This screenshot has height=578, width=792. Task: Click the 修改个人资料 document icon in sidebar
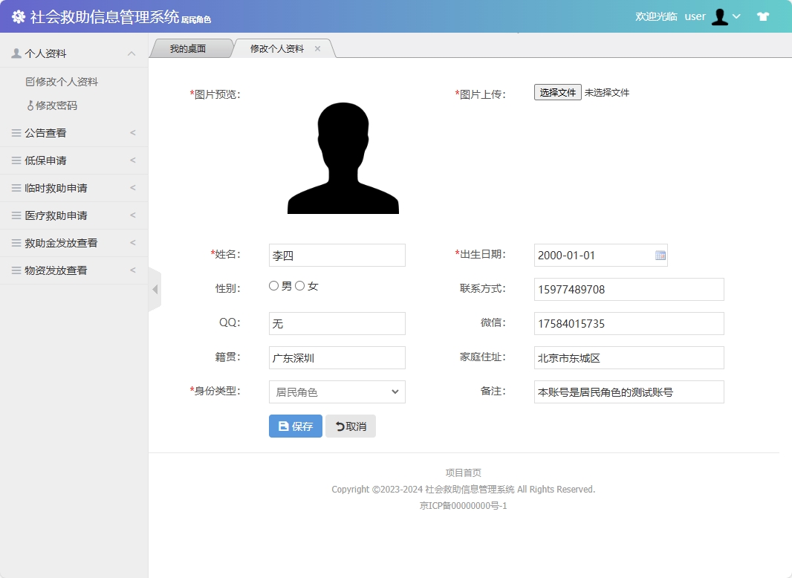click(x=30, y=81)
